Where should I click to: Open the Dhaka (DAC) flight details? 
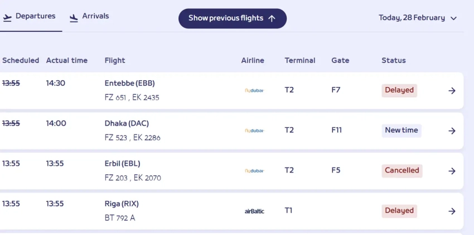(127, 123)
